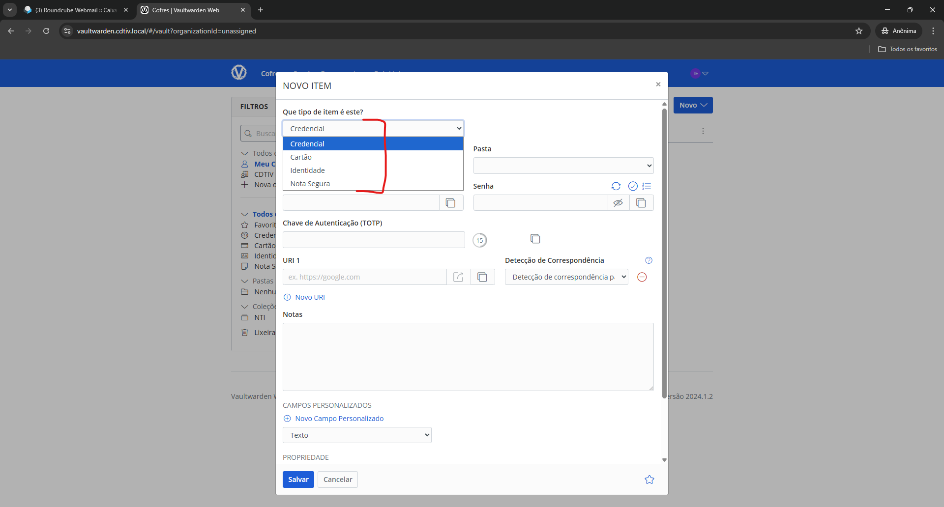Open the Detecção de correspondência dropdown
The height and width of the screenshot is (507, 944).
click(x=566, y=277)
